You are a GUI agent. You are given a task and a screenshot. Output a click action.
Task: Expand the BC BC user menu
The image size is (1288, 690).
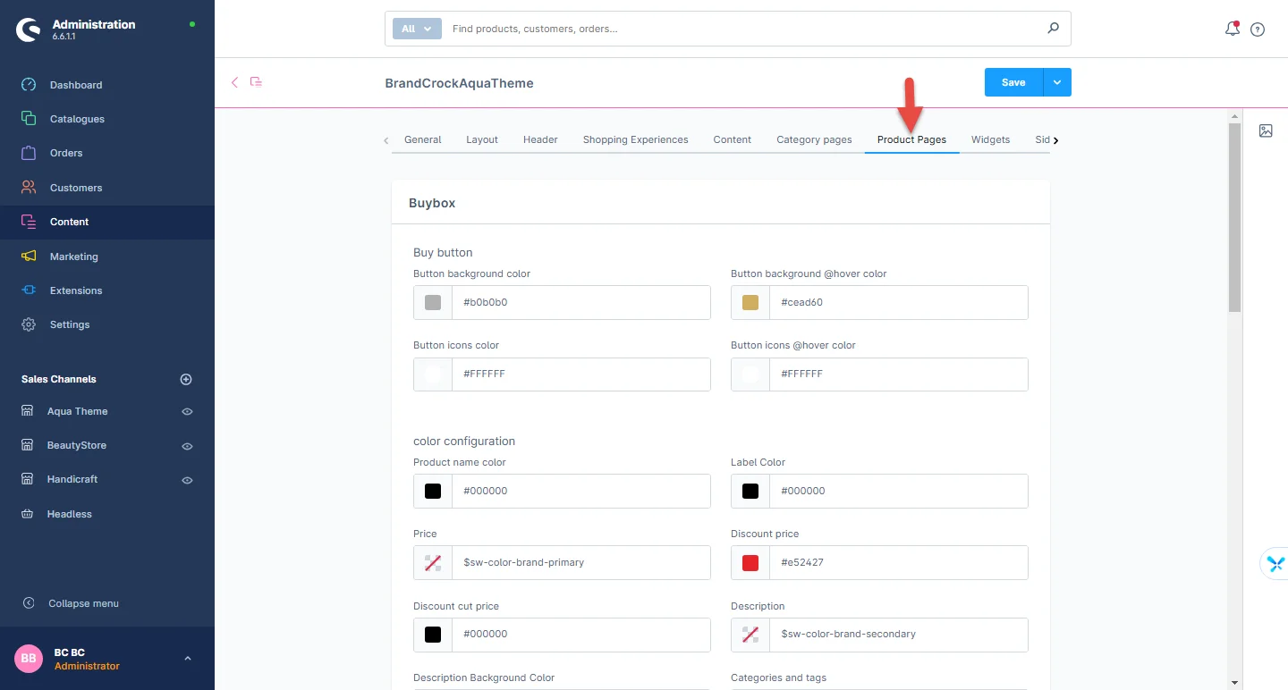[187, 659]
